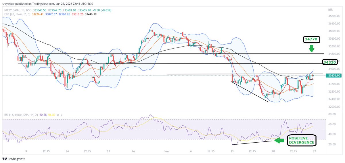Click the INR currency label on price axis
Screen dimensions: 345x163
pos(330,10)
